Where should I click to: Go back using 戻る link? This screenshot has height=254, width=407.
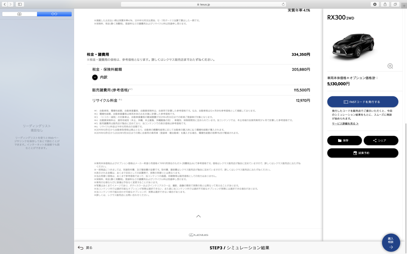point(85,248)
